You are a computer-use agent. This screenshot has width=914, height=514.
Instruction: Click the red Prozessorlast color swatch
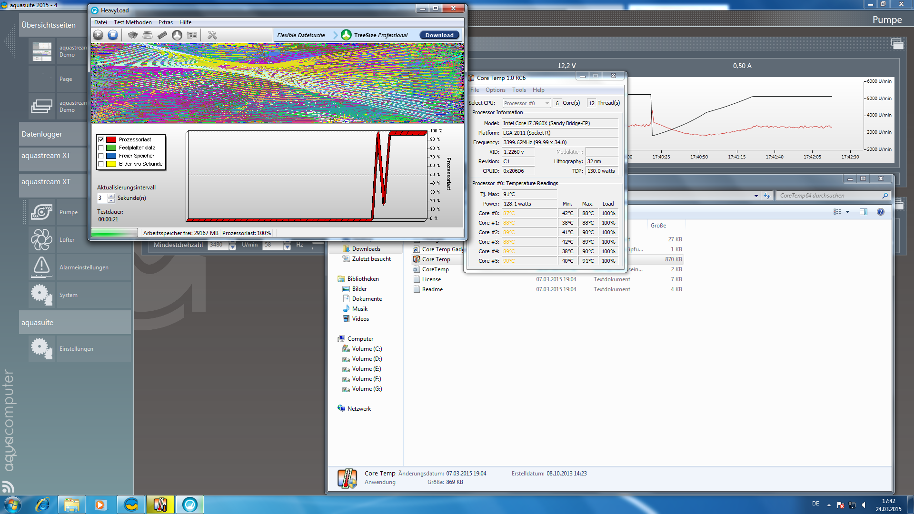[x=111, y=139]
